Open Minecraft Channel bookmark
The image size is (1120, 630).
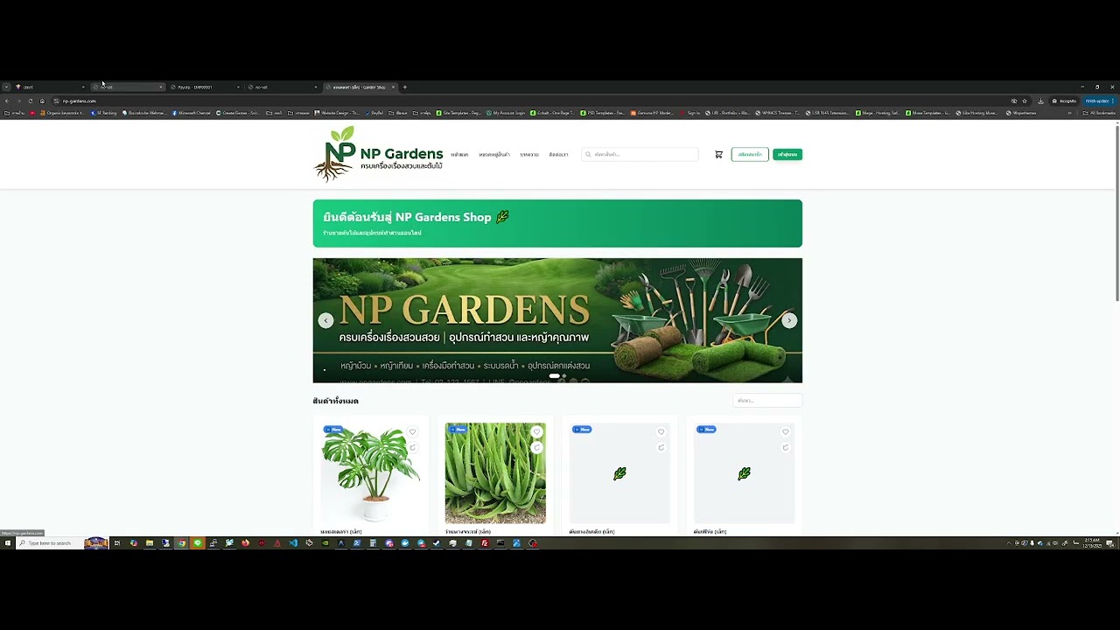[x=192, y=113]
